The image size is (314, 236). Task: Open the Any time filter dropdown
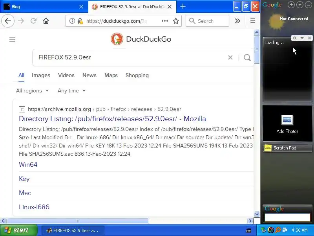[x=71, y=91]
